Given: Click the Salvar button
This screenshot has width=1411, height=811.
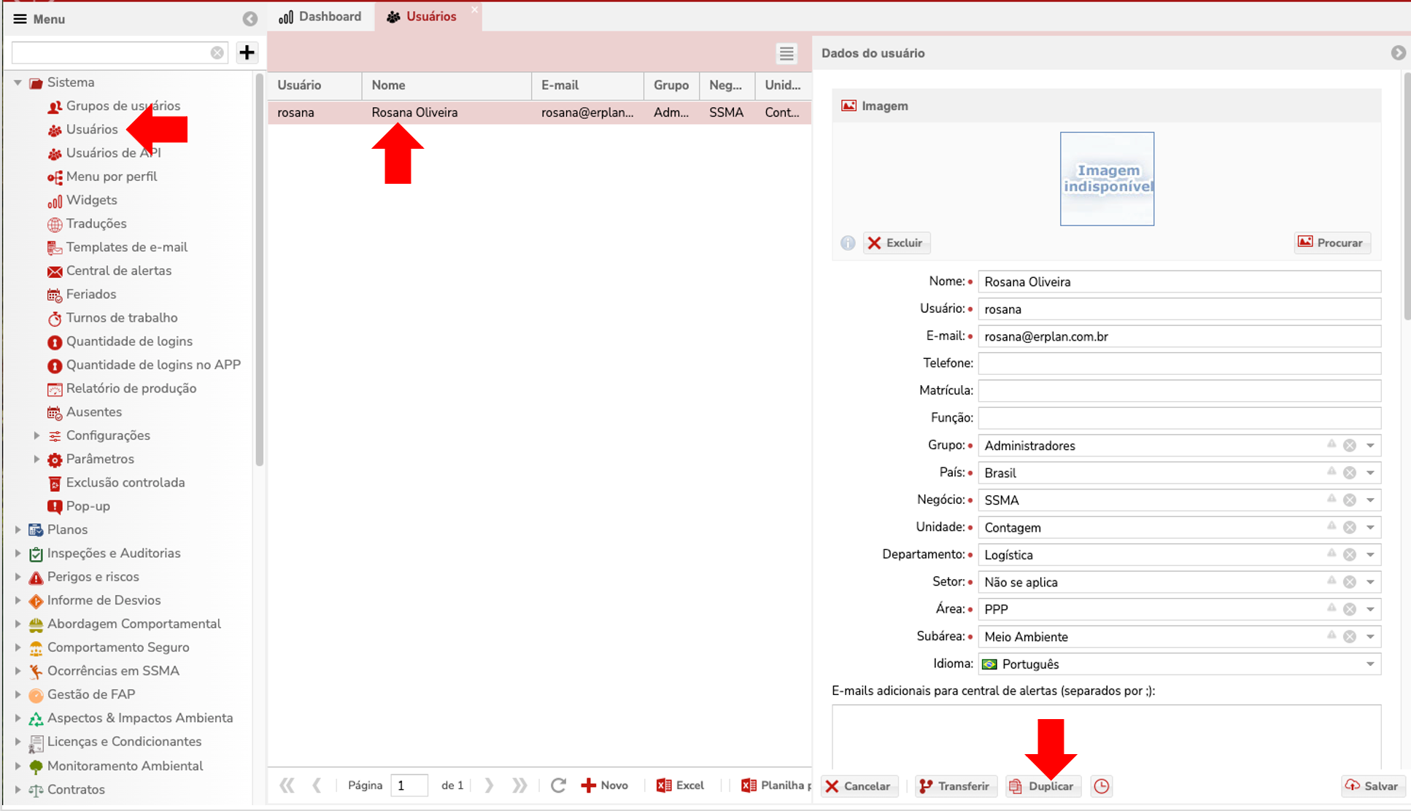Looking at the screenshot, I should pyautogui.click(x=1372, y=786).
